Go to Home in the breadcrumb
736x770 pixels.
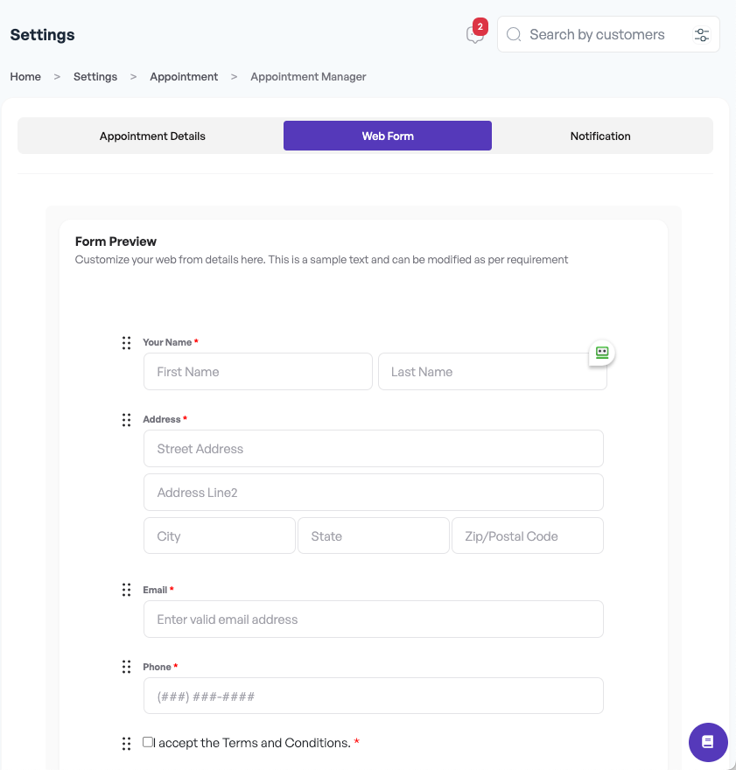25,77
